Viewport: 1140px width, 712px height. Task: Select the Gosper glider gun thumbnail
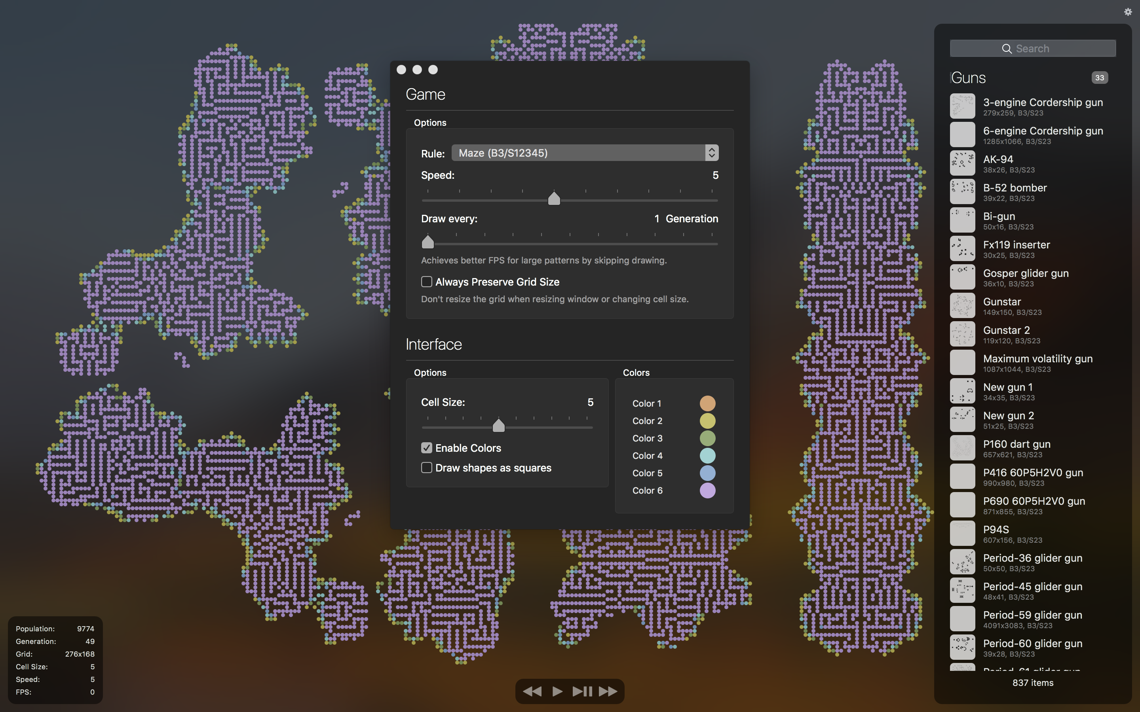[962, 277]
